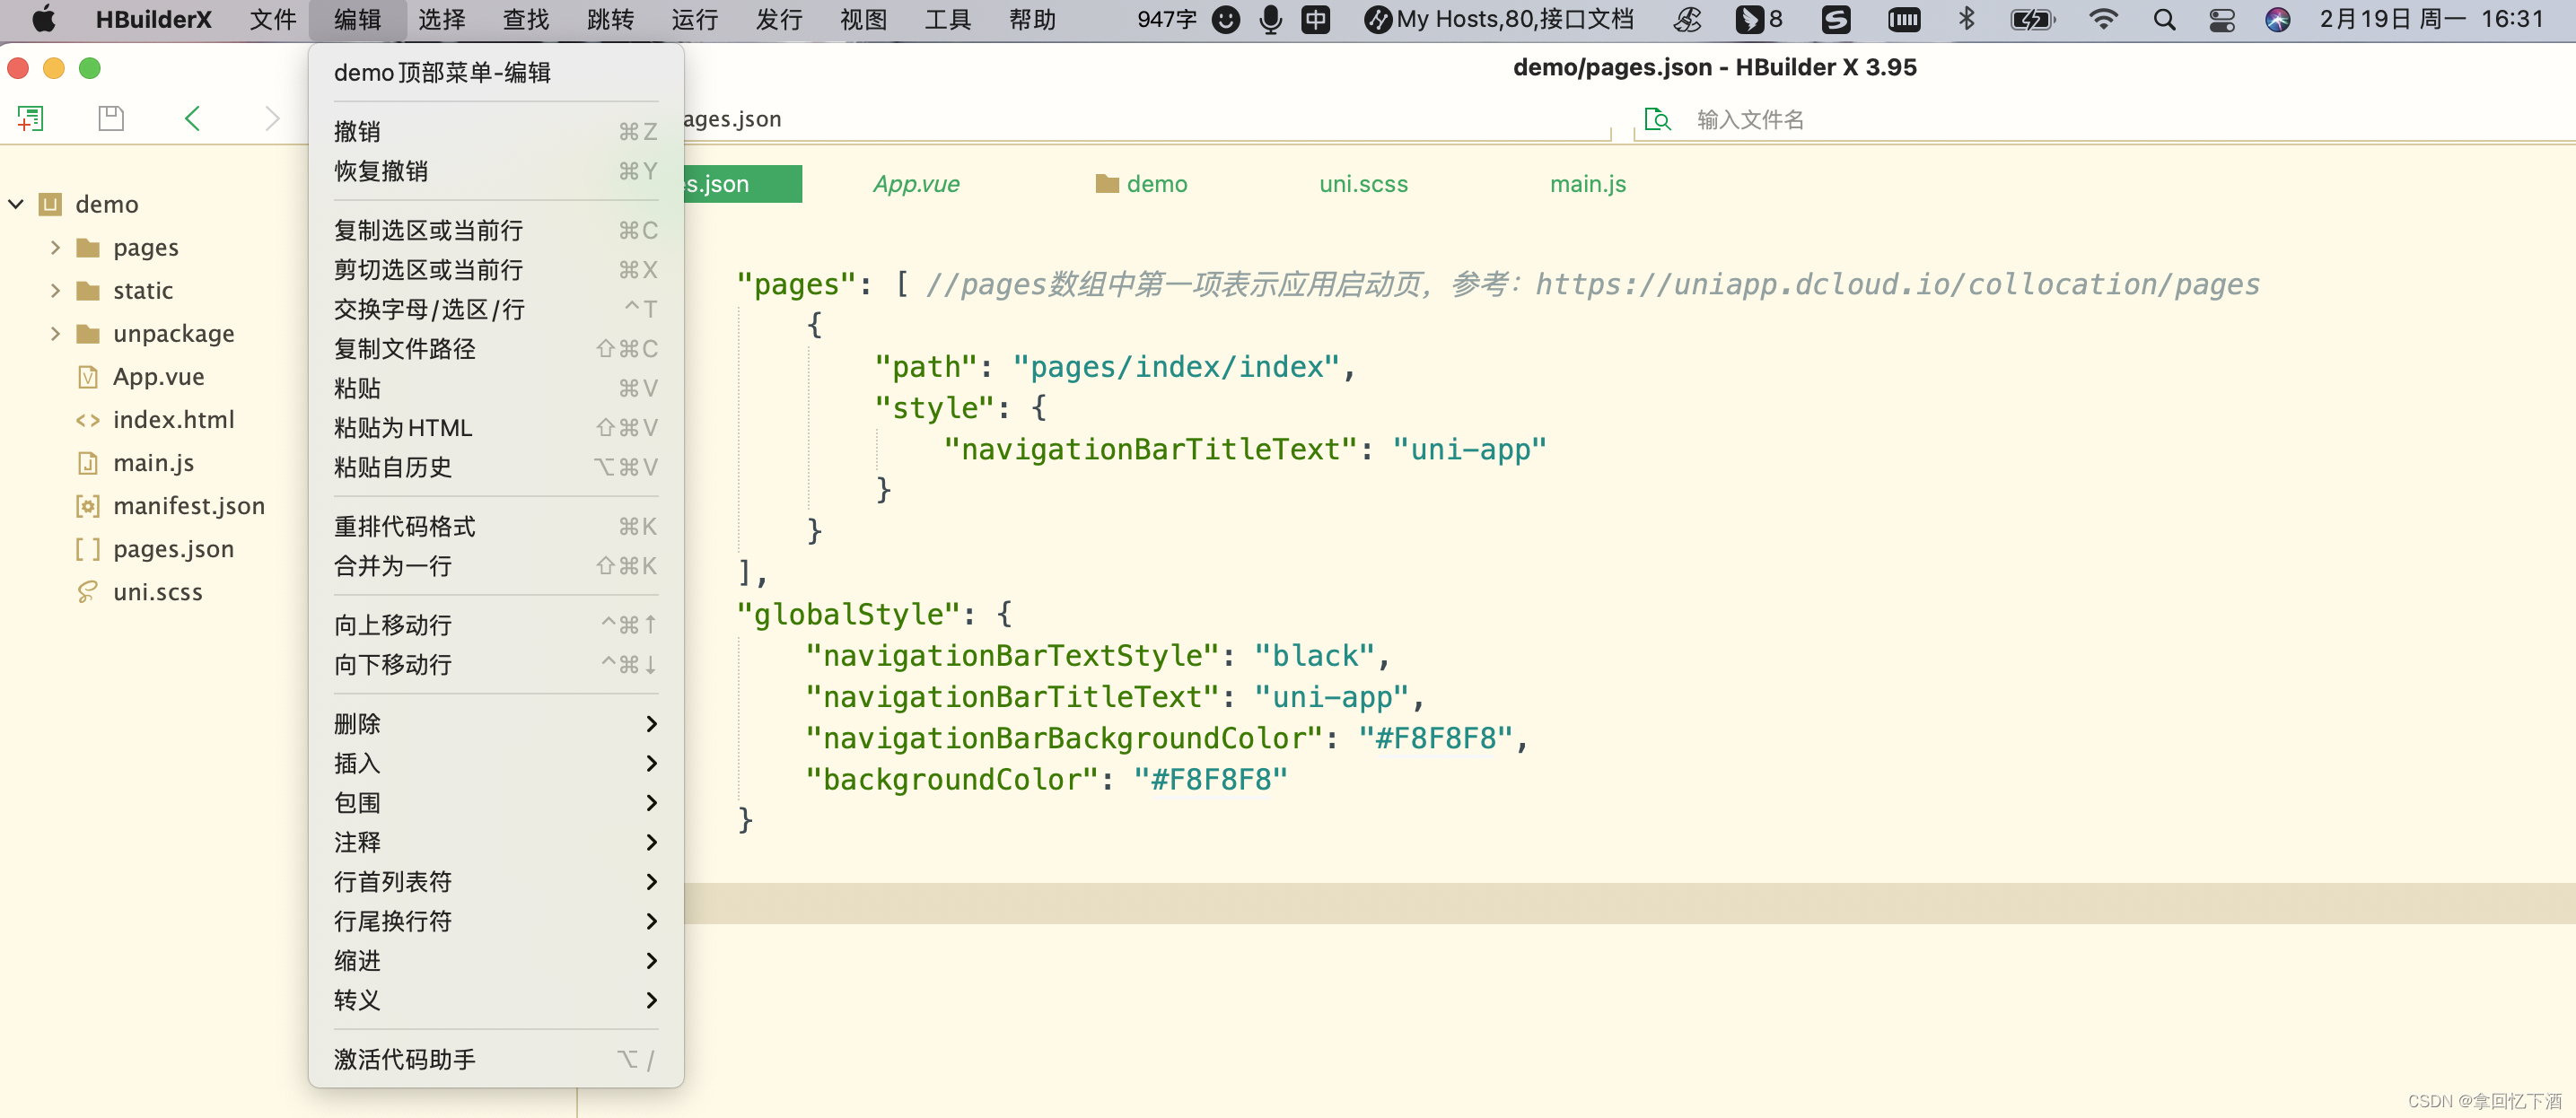Screen dimensions: 2576x1118
Task: Select 激活代码助手
Action: [496, 1059]
